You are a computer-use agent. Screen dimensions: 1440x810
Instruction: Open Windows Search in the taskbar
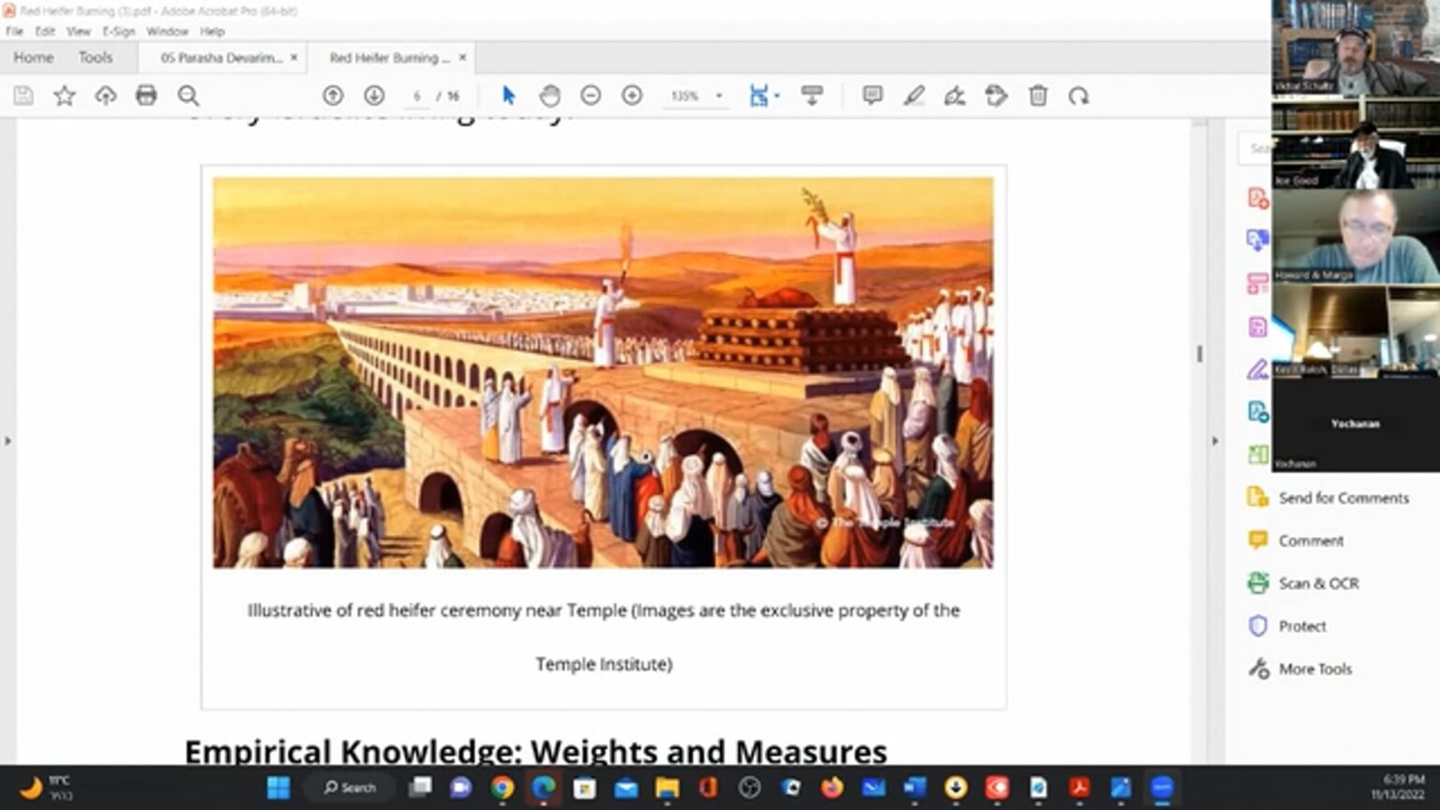[351, 787]
